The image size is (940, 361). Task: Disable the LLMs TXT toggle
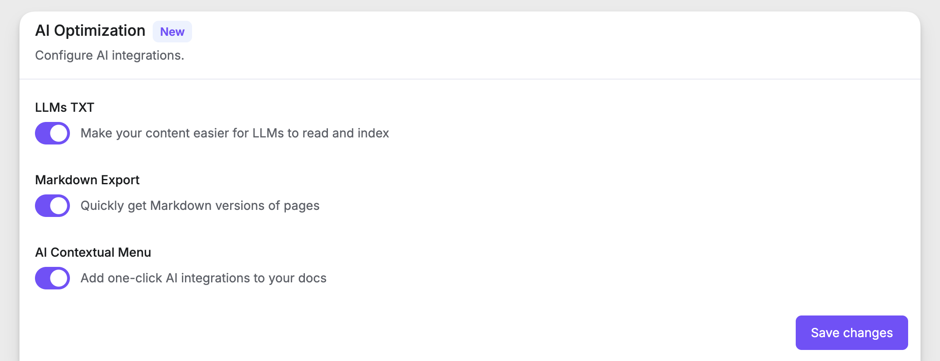52,133
